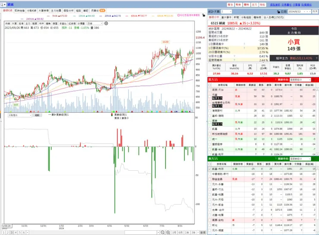Image resolution: width=319 pixels, height=235 pixels.
Task: Click the 籌碼 button beside 分點進出 dropdown
Action: [37, 115]
